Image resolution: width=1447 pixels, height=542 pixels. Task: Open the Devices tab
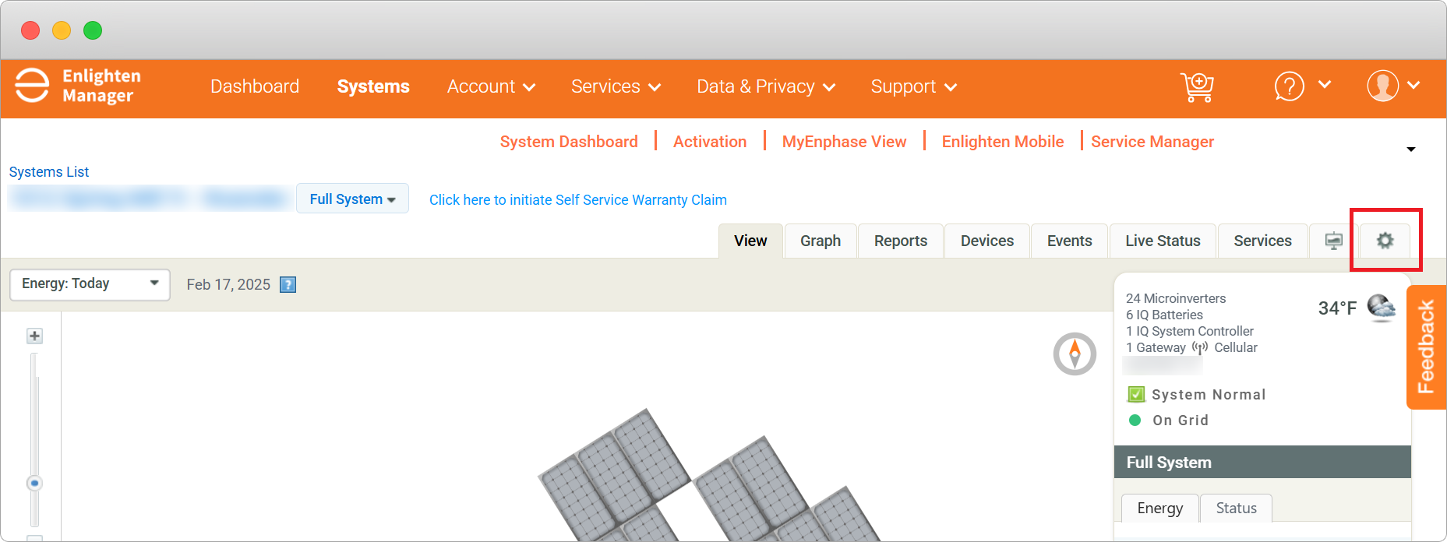click(x=987, y=241)
